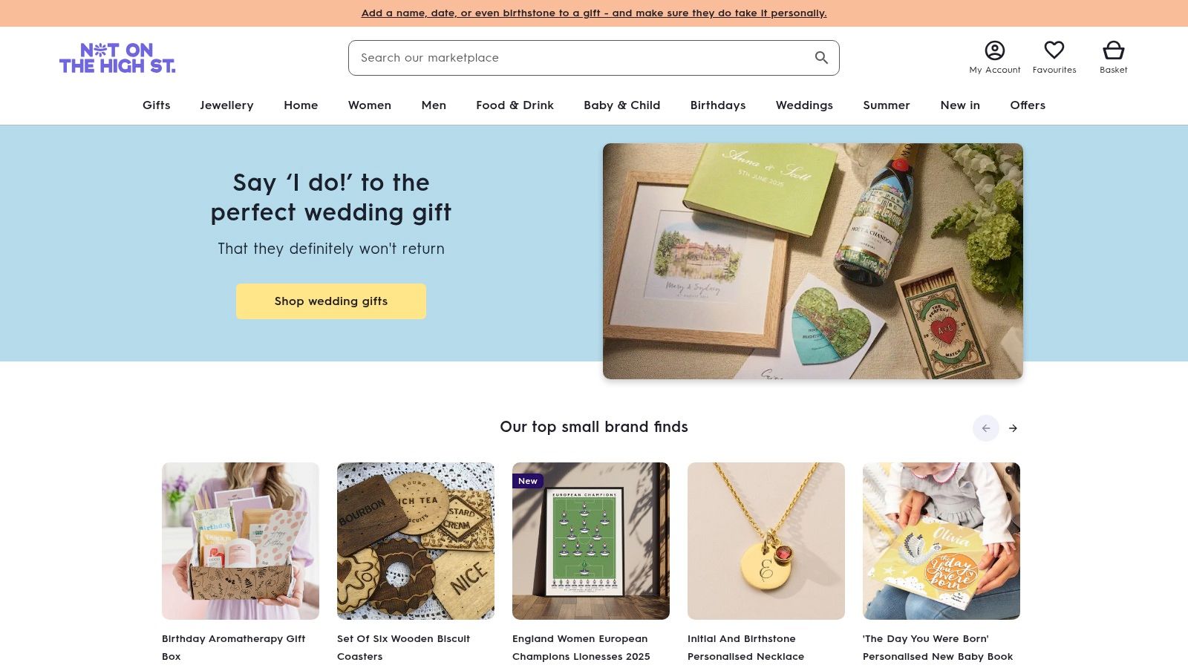Screen dimensions: 1188x668
Task: Open the Basket icon
Action: tap(1113, 50)
